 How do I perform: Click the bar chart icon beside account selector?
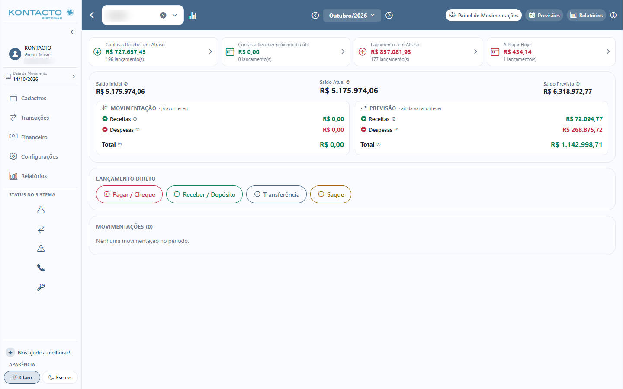click(193, 15)
